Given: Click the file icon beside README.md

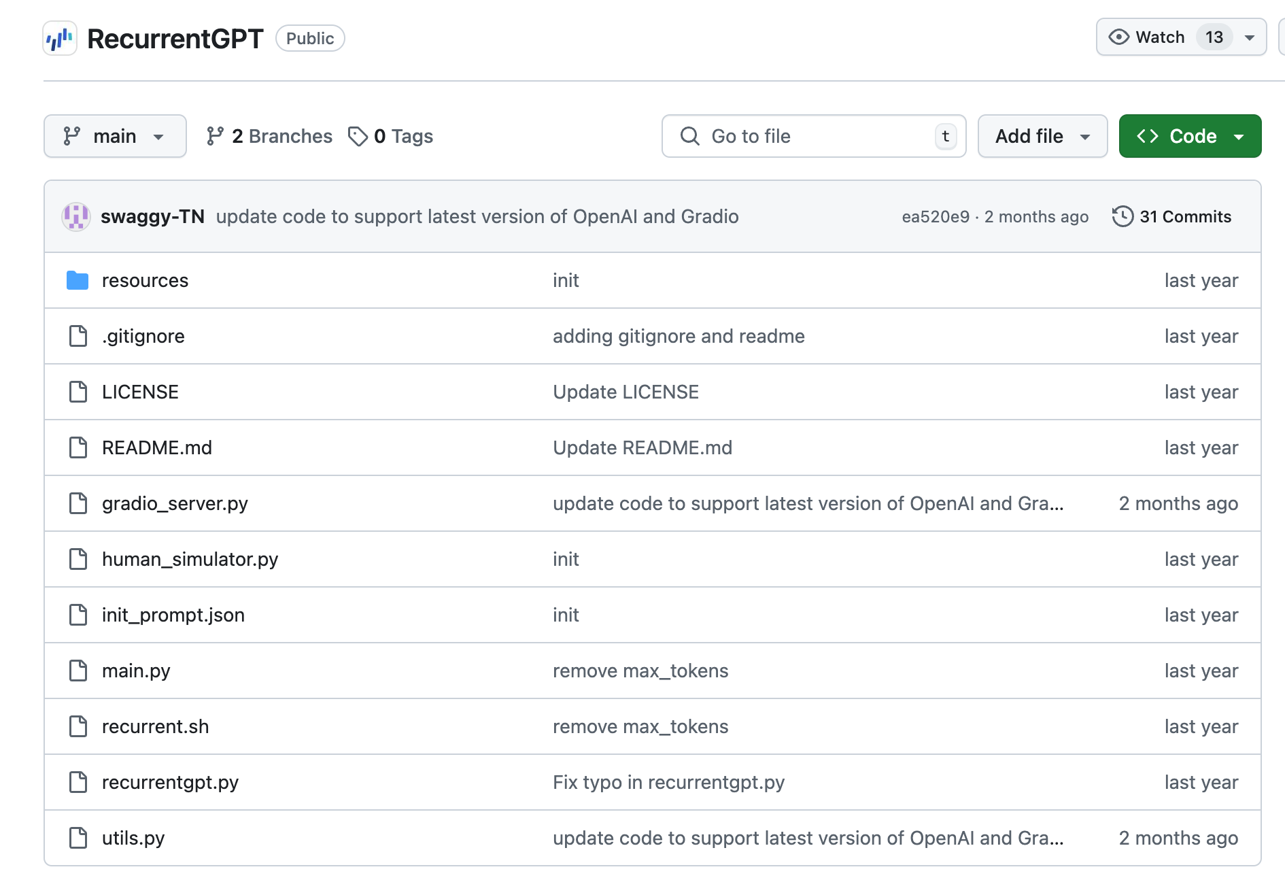Looking at the screenshot, I should pos(78,447).
